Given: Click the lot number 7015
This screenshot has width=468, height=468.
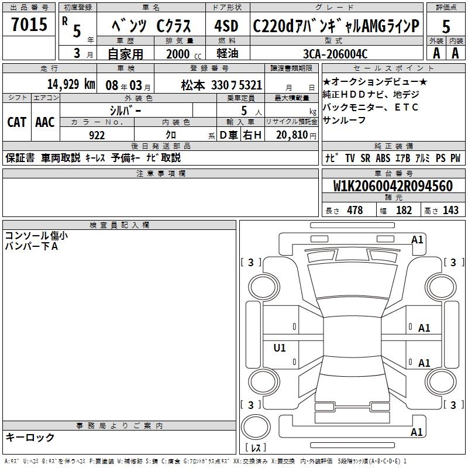Looking at the screenshot, I should pyautogui.click(x=29, y=25).
